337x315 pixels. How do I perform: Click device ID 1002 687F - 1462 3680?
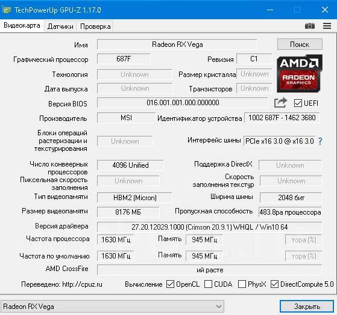pyautogui.click(x=282, y=118)
